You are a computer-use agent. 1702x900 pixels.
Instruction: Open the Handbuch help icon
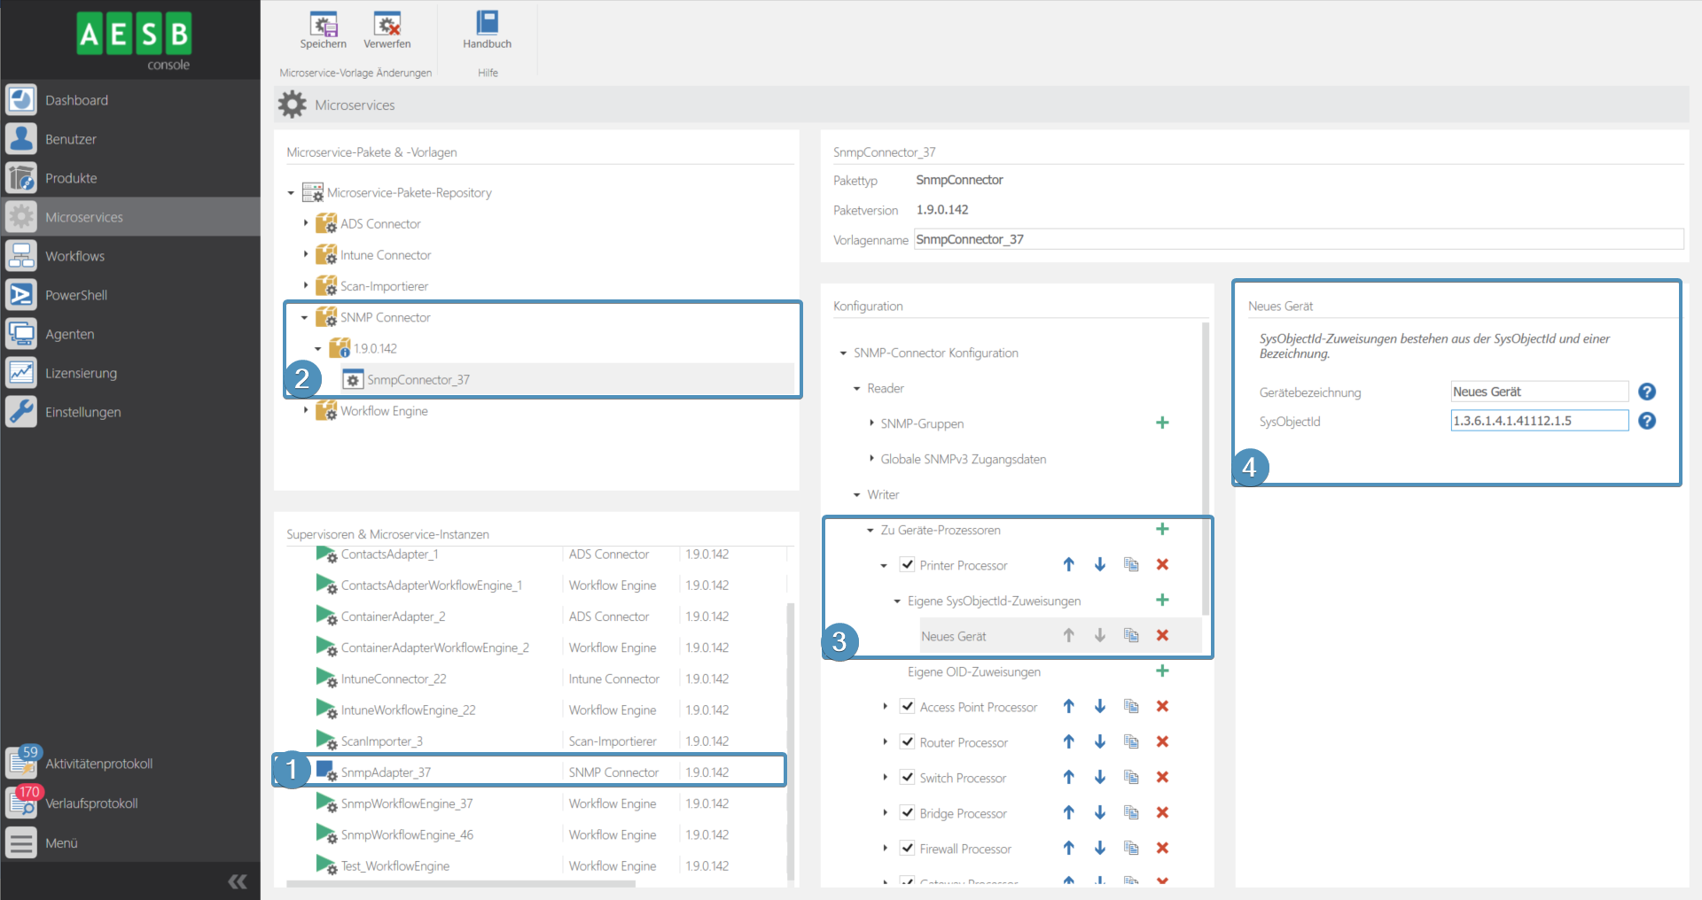pyautogui.click(x=487, y=23)
